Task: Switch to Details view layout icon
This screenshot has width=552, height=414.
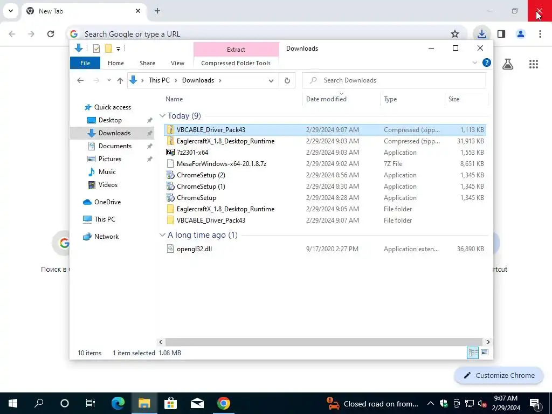Action: coord(472,353)
